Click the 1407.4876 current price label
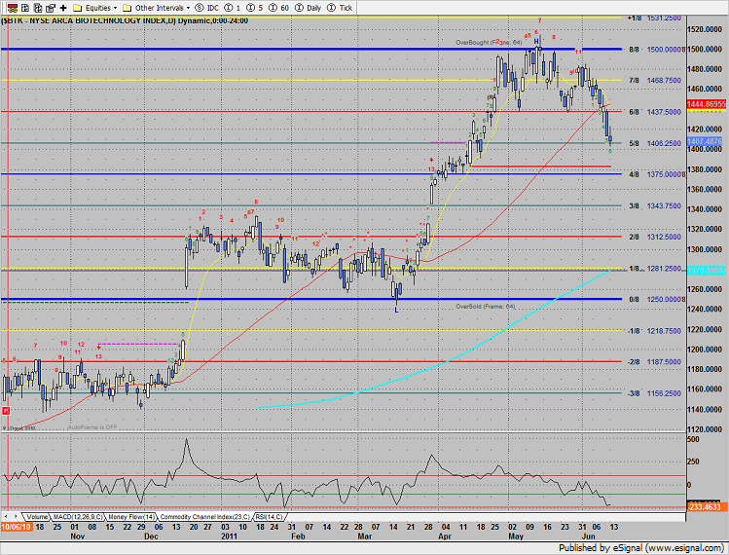The height and width of the screenshot is (555, 729). (706, 141)
